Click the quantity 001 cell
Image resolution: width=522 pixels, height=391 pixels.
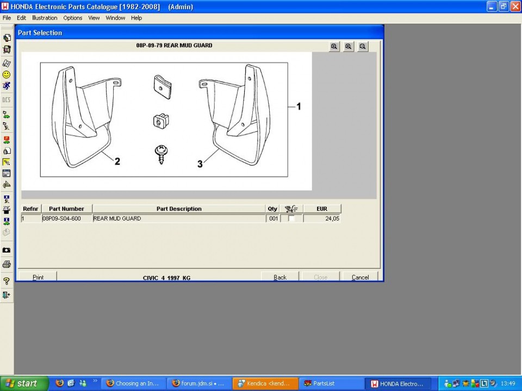tap(272, 218)
